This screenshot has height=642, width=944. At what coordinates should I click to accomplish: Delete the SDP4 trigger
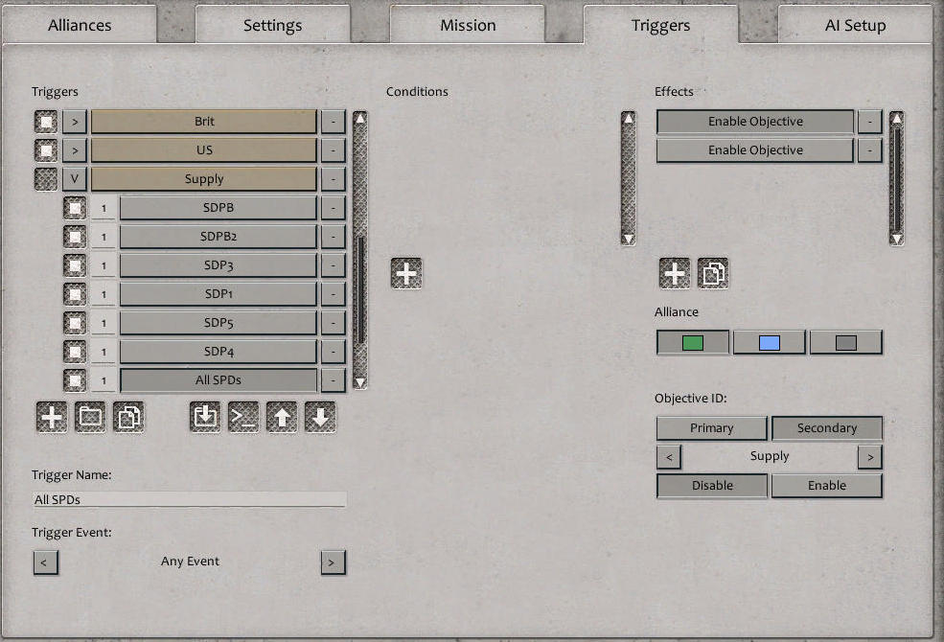[333, 352]
